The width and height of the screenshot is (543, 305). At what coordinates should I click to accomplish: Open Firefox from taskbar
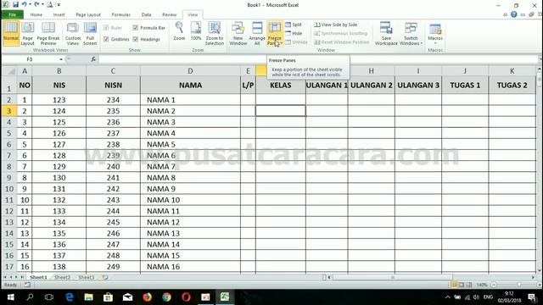pyautogui.click(x=147, y=297)
